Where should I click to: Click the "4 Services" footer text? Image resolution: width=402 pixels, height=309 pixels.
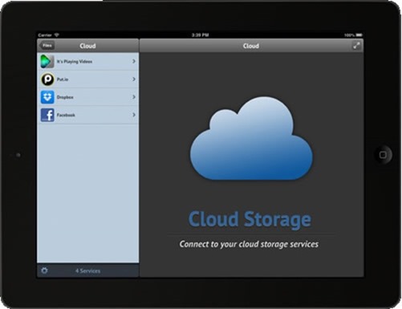87,270
